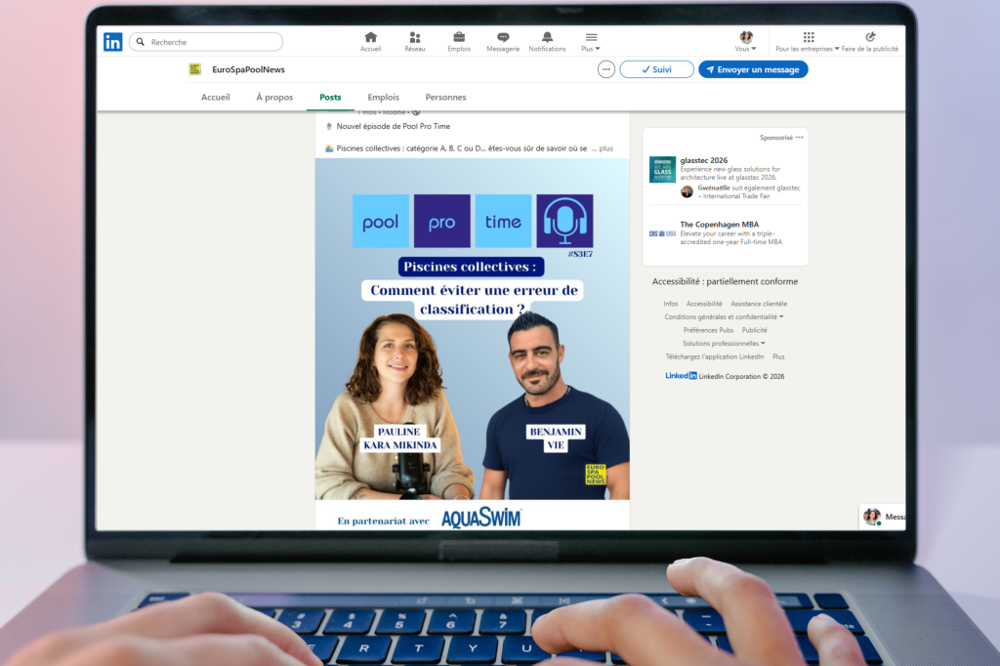Open the EuroSpaPoolNews page name link
The image size is (1000, 666).
click(x=249, y=69)
